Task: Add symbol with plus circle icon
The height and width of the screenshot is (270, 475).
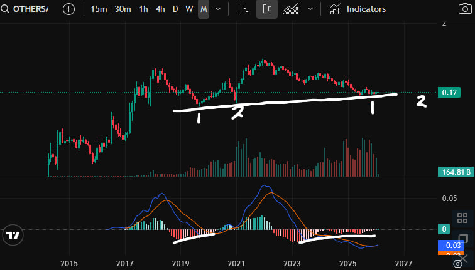Action: click(68, 9)
